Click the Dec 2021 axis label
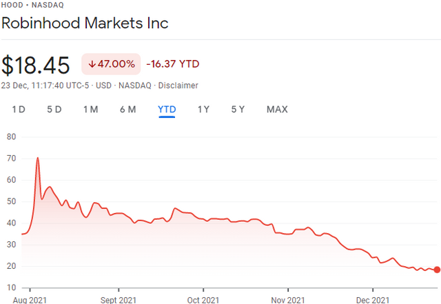441x304 pixels. (372, 300)
